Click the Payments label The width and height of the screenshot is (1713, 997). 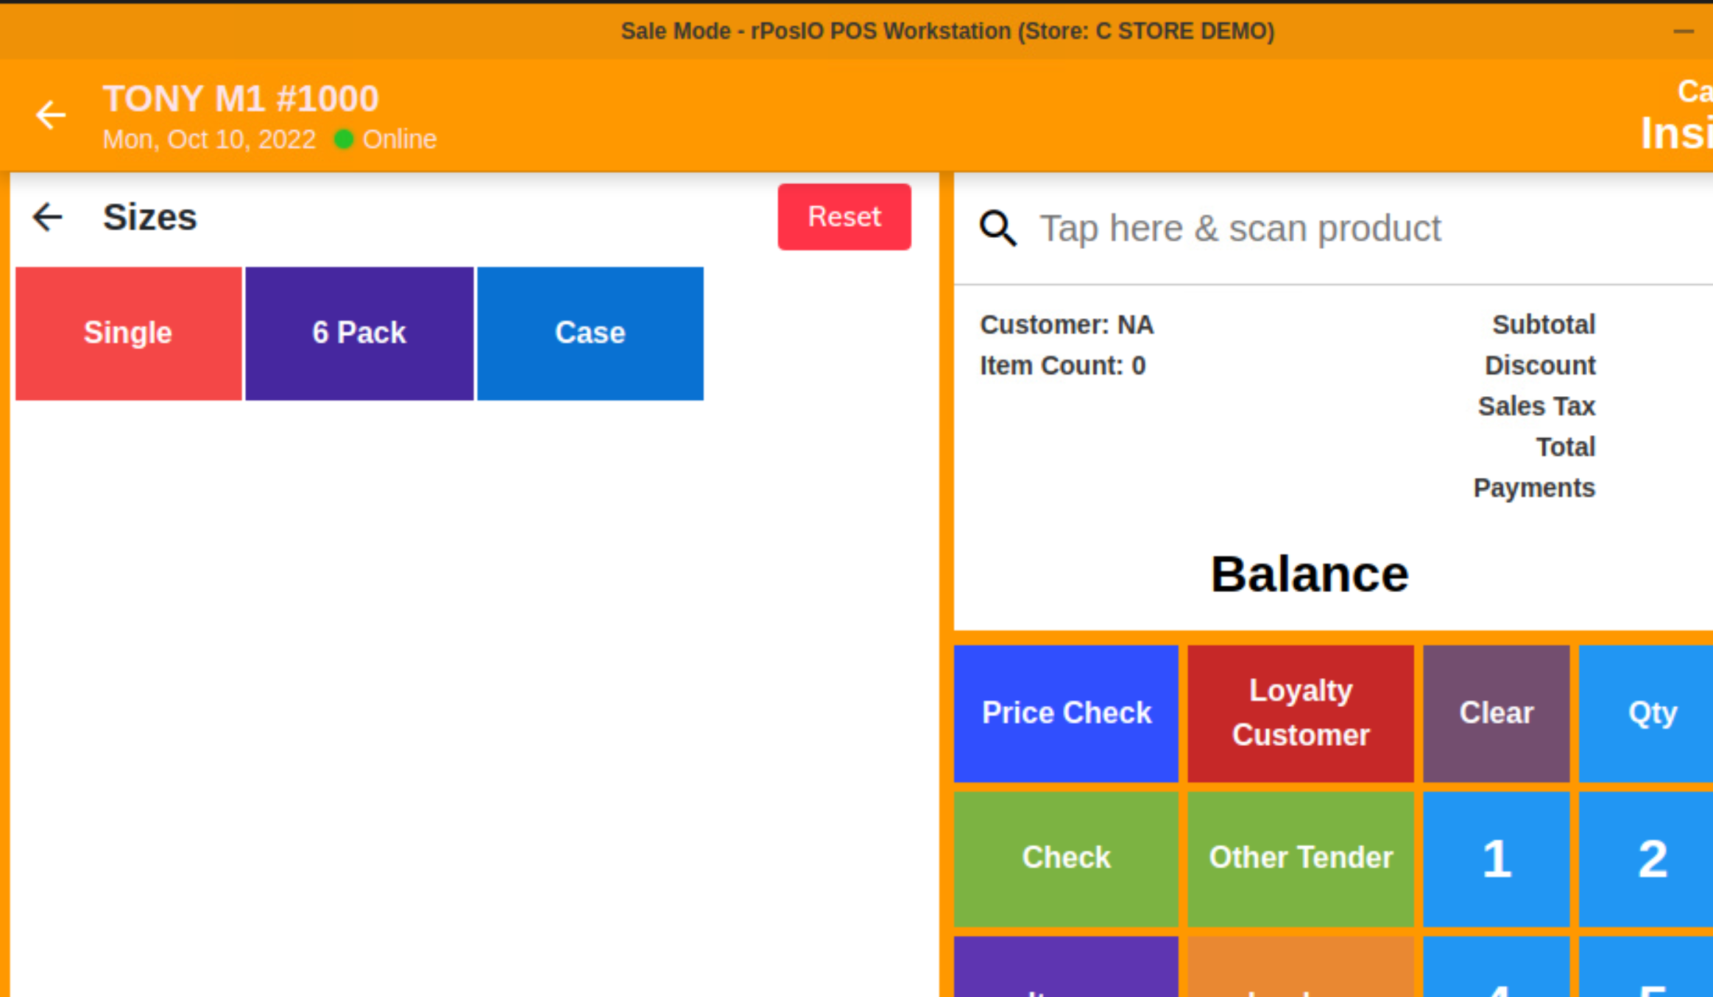(x=1534, y=488)
